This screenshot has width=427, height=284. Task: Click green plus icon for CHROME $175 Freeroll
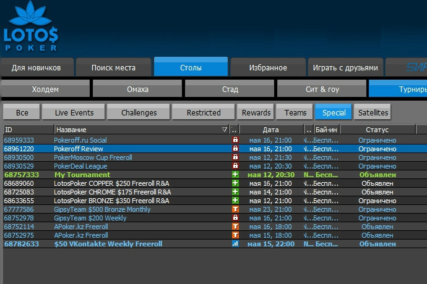[x=235, y=192]
